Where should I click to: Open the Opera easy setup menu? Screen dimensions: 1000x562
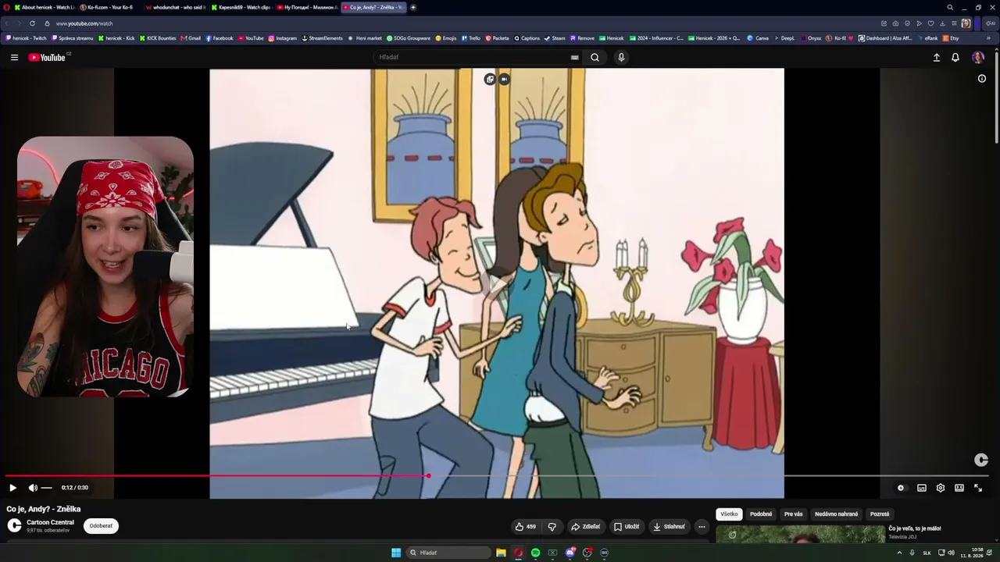[x=953, y=23]
